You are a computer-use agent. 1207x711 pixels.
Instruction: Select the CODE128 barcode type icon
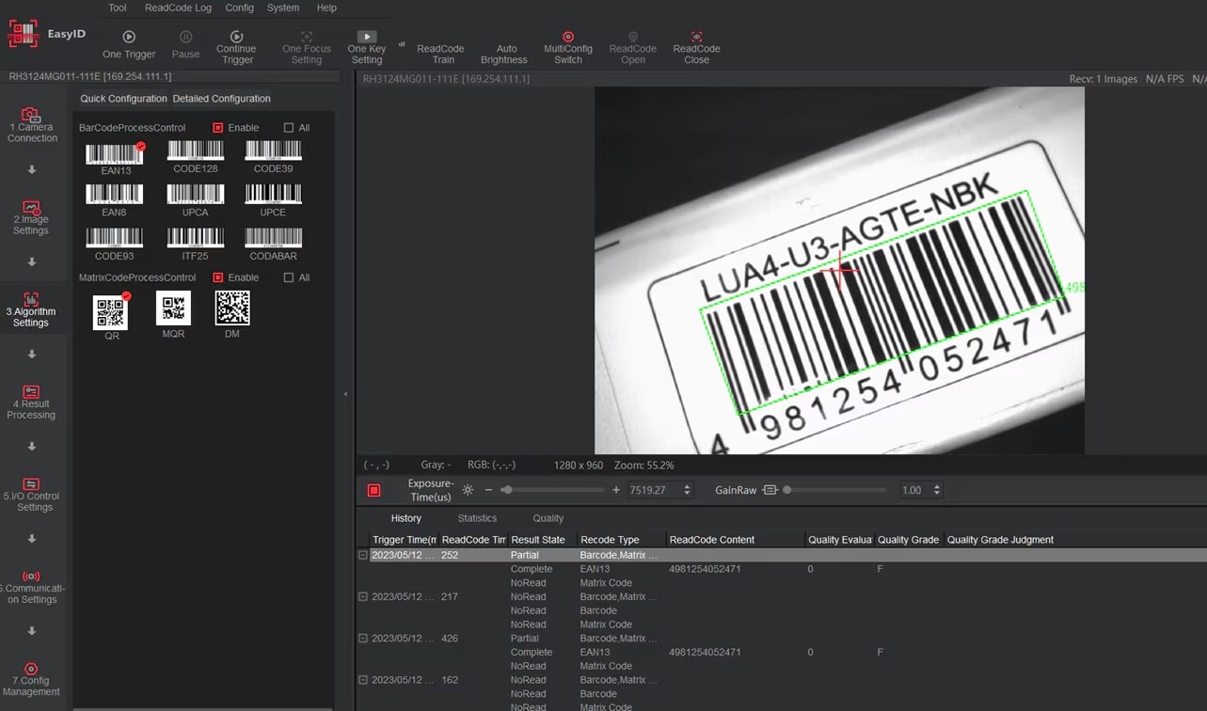tap(196, 150)
